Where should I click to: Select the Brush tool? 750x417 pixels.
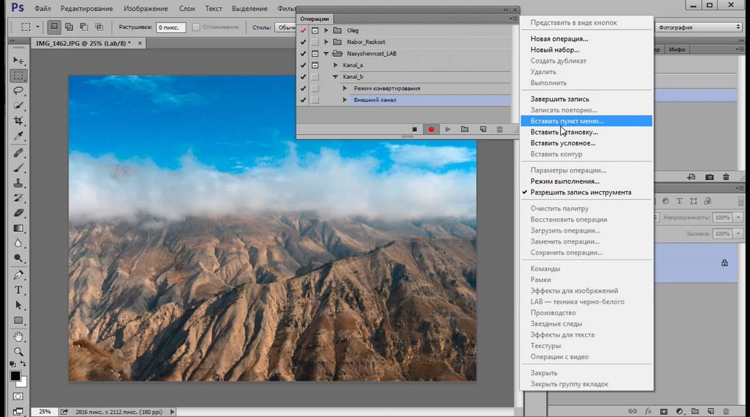click(x=19, y=168)
